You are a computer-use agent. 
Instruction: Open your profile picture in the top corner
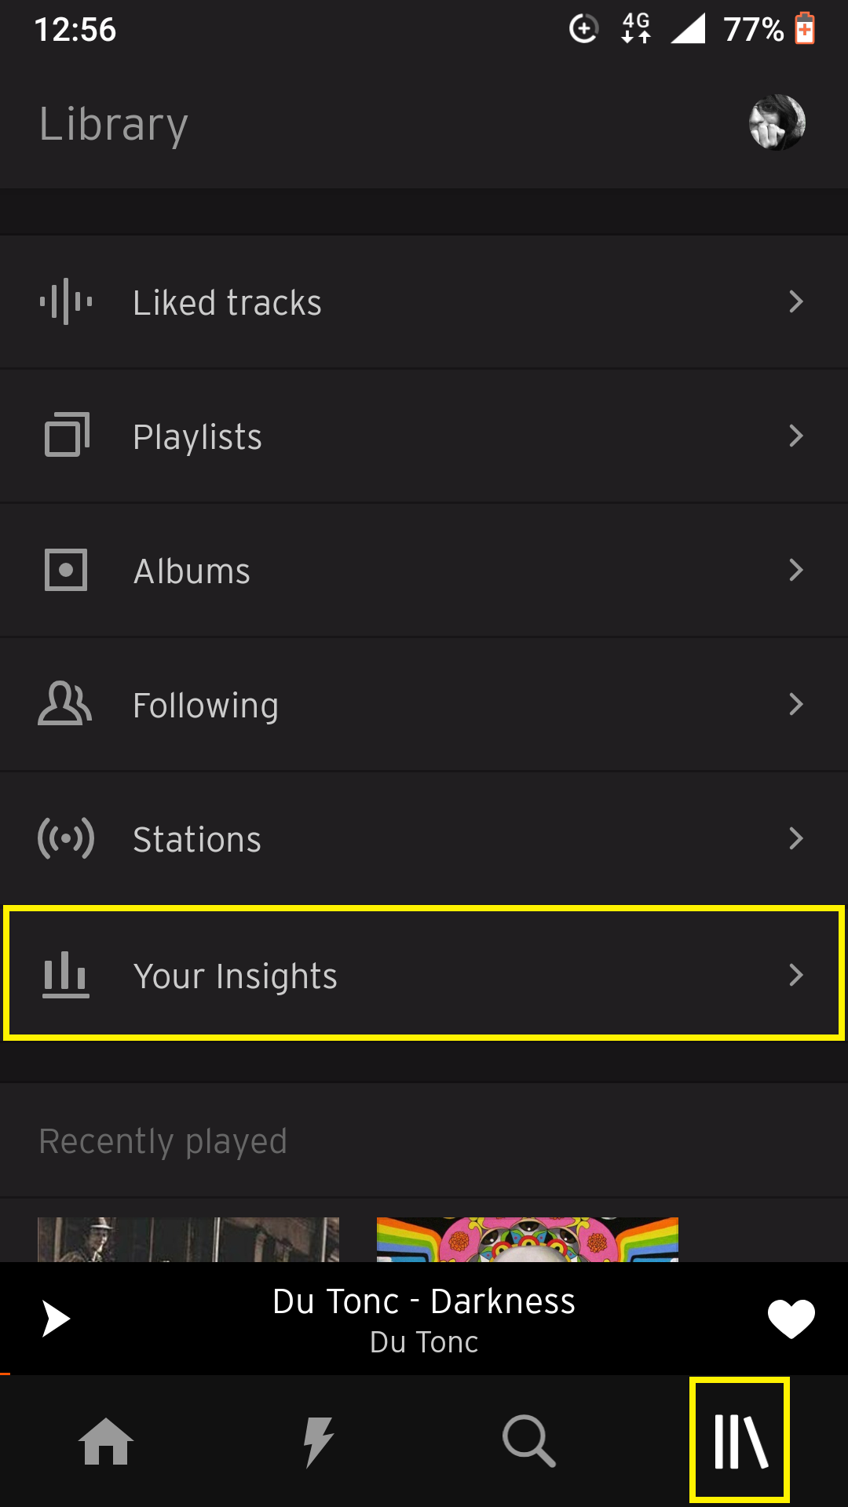point(778,122)
